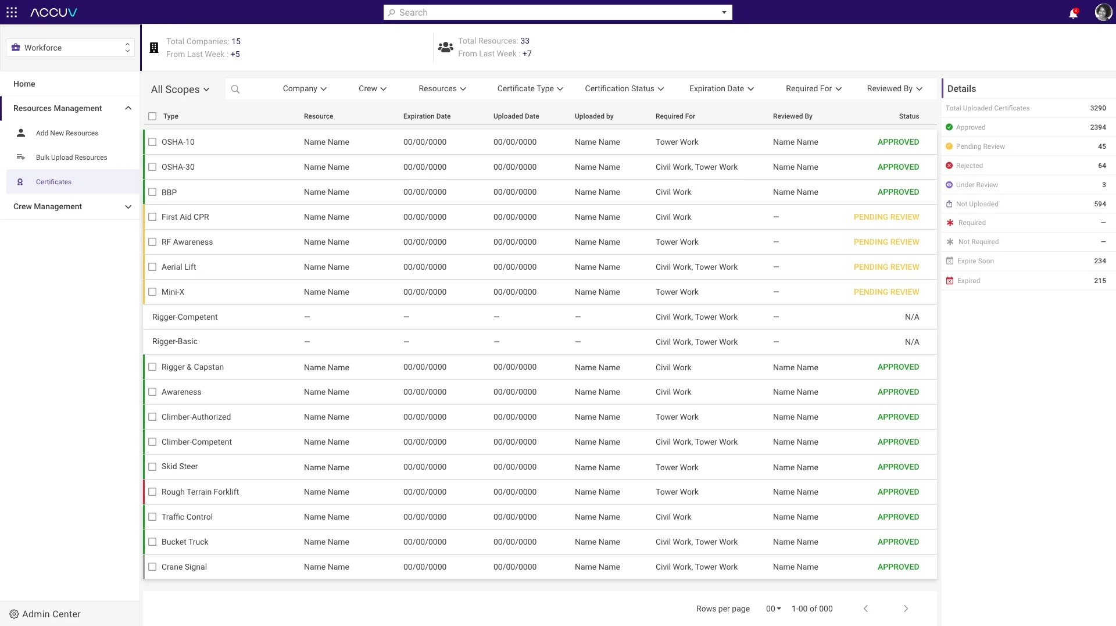The image size is (1116, 626).
Task: Go to Home in the sidebar
Action: 24,84
